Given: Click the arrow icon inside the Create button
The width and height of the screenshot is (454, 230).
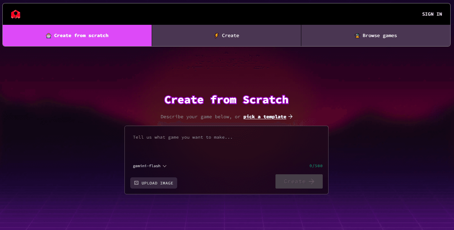Looking at the screenshot, I should point(312,181).
